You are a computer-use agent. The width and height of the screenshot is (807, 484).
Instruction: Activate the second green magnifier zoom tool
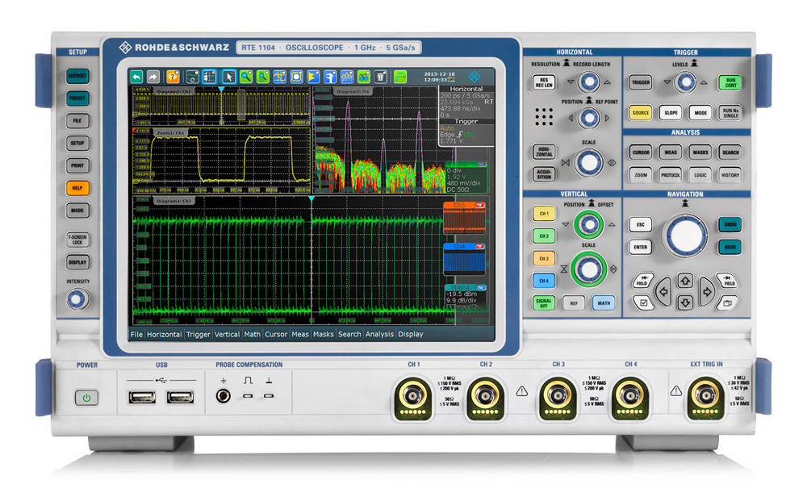pos(263,77)
